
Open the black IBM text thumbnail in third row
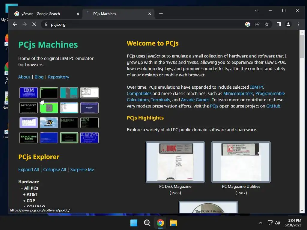(89, 122)
